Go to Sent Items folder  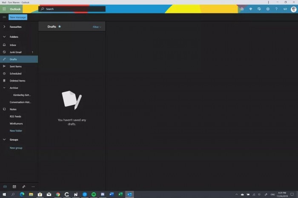point(16,66)
